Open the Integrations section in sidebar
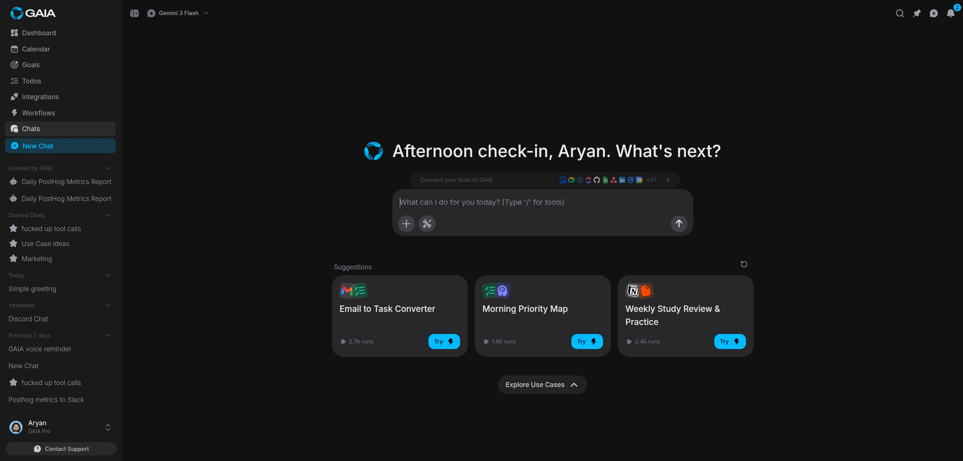The image size is (963, 461). coord(40,97)
